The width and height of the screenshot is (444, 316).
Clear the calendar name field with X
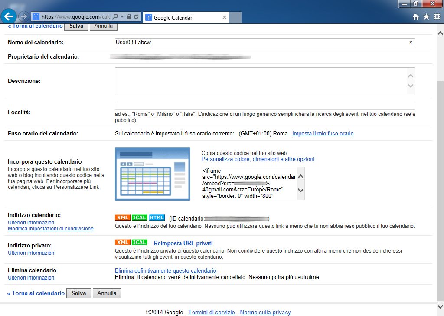[x=411, y=42]
